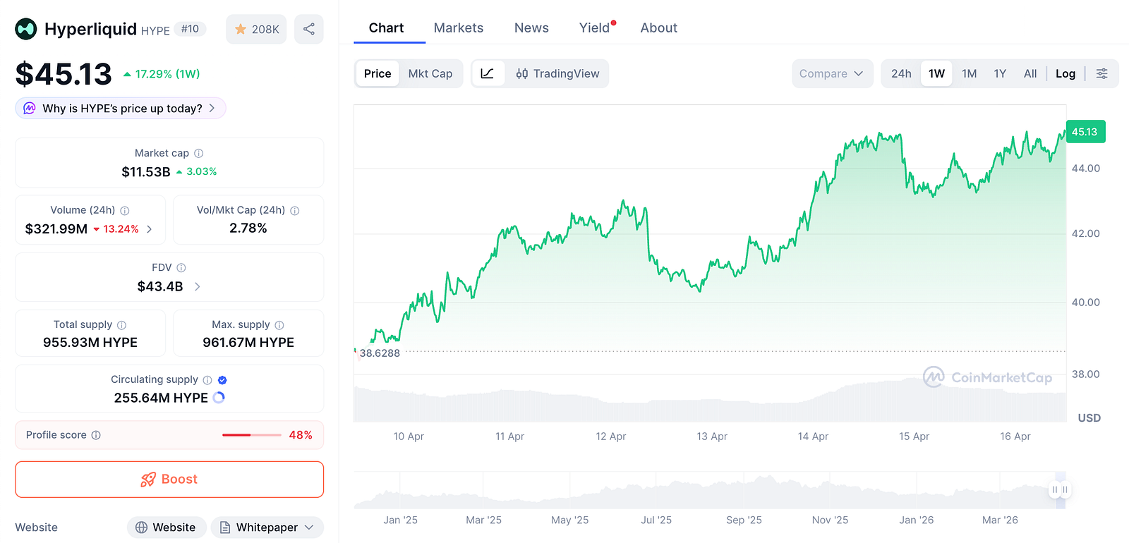1129x543 pixels.
Task: Set chart range to 1M
Action: [x=970, y=73]
